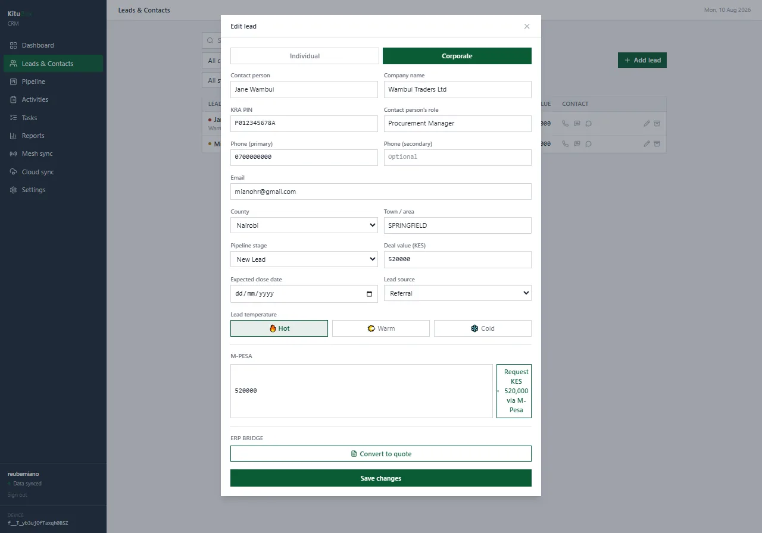762x533 pixels.
Task: Open the Pipeline stage dropdown
Action: pos(304,259)
